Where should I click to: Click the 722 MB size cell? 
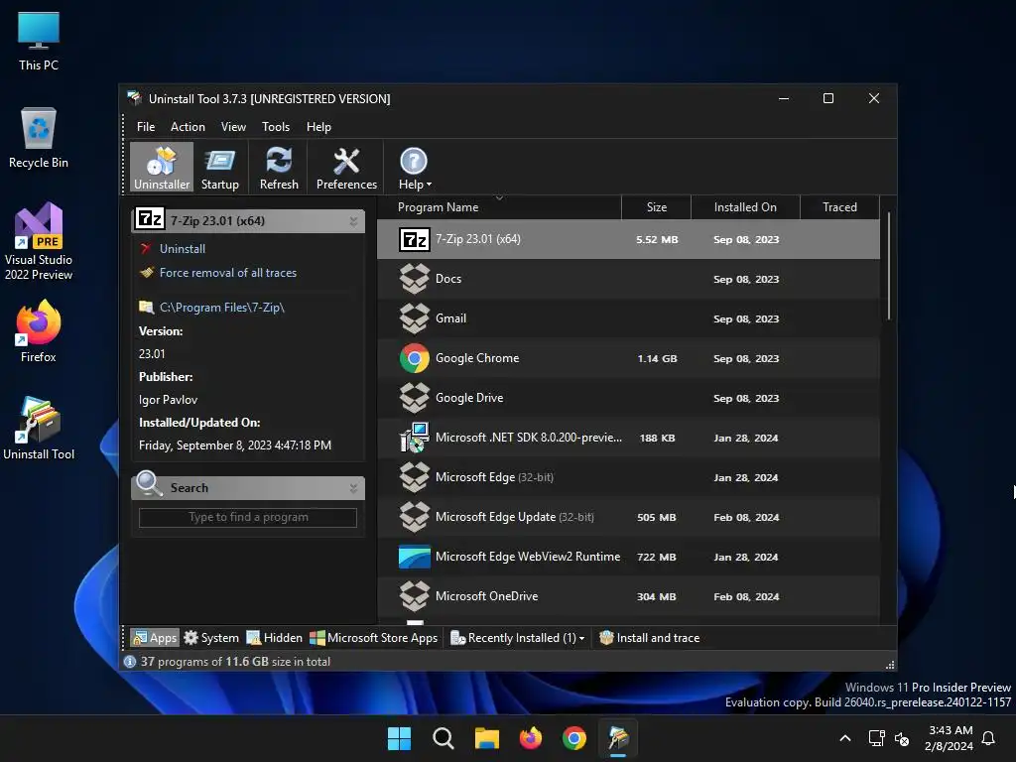click(657, 558)
